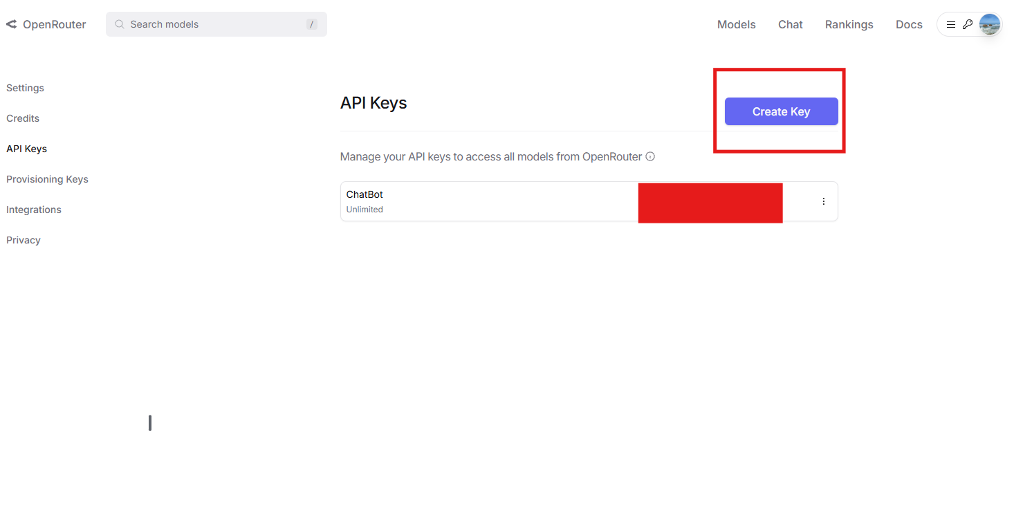The height and width of the screenshot is (516, 1014).
Task: Open Docs in top navigation
Action: point(909,24)
